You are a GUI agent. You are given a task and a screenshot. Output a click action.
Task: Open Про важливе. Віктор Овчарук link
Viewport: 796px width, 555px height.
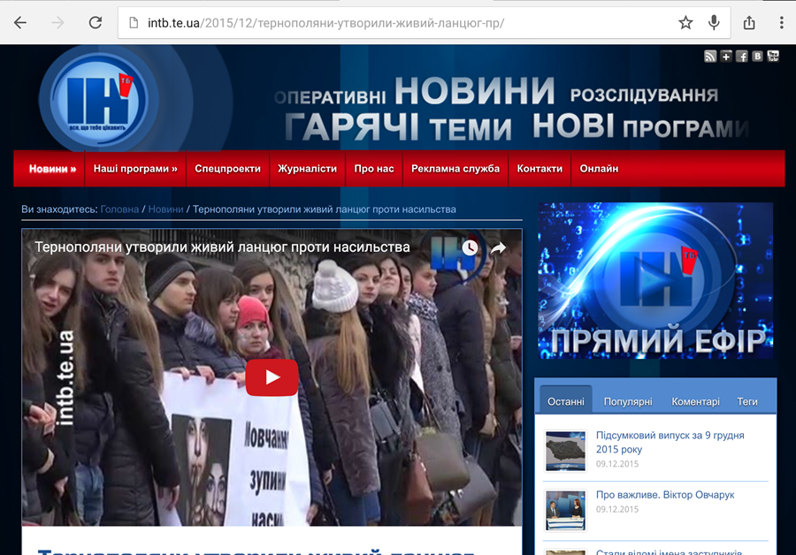[665, 495]
